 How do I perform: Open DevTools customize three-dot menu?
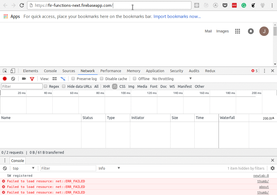tap(264, 71)
